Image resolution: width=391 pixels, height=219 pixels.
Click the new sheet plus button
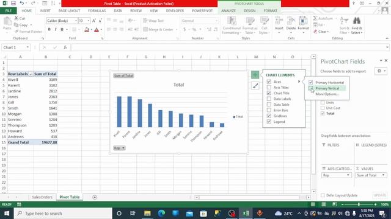point(95,197)
